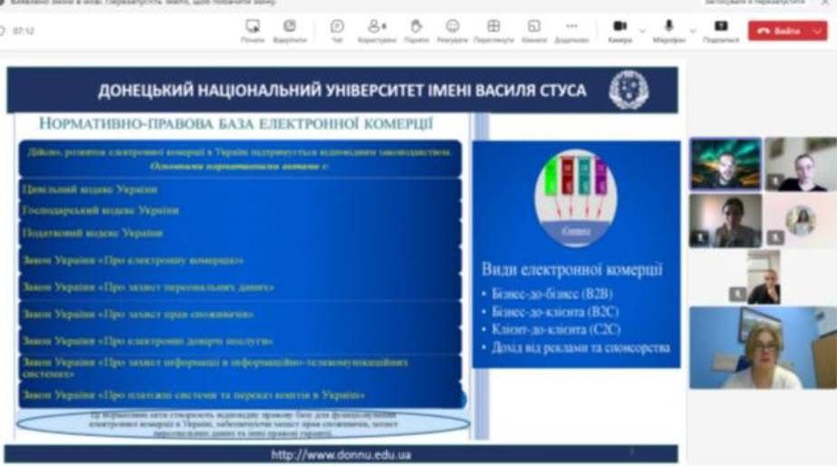Expand the camera options dropdown arrow
Screen dimensions: 837x466
tap(642, 31)
